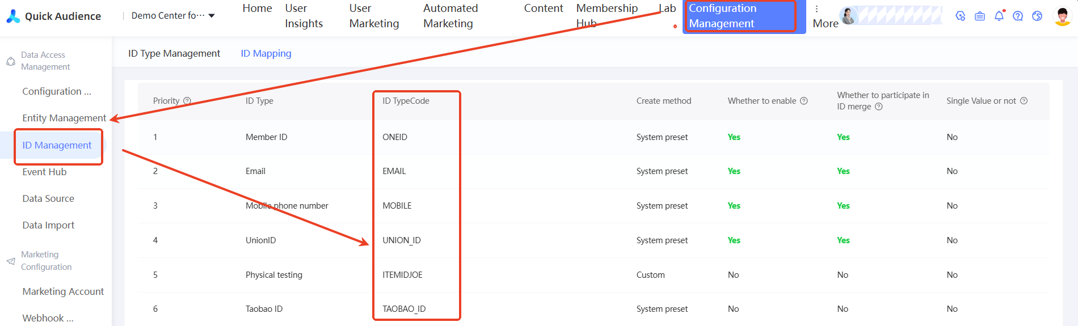Click the Priority help icon

[x=187, y=101]
